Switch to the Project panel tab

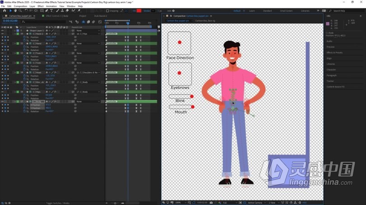(83, 16)
